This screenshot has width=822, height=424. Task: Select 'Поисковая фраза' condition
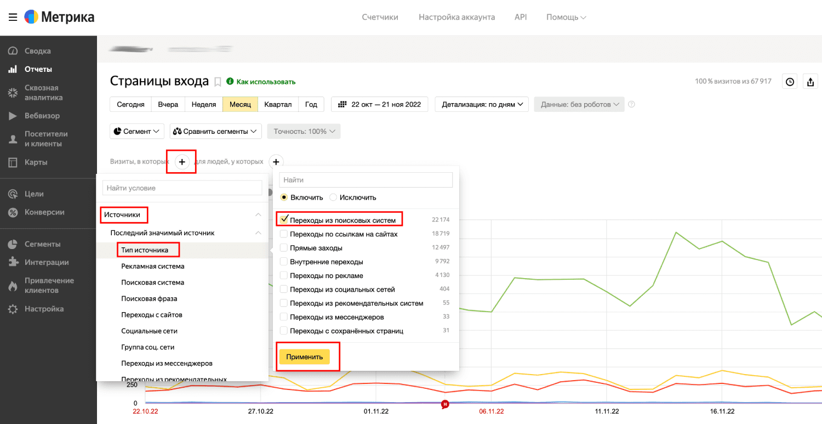point(149,299)
